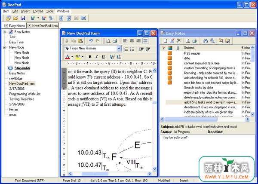Toggle the numbered list button

126,49
